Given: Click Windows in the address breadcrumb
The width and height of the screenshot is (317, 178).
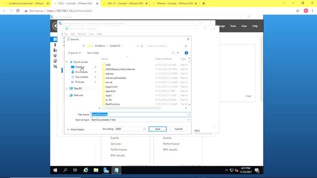Looking at the screenshot, I should 100,46.
